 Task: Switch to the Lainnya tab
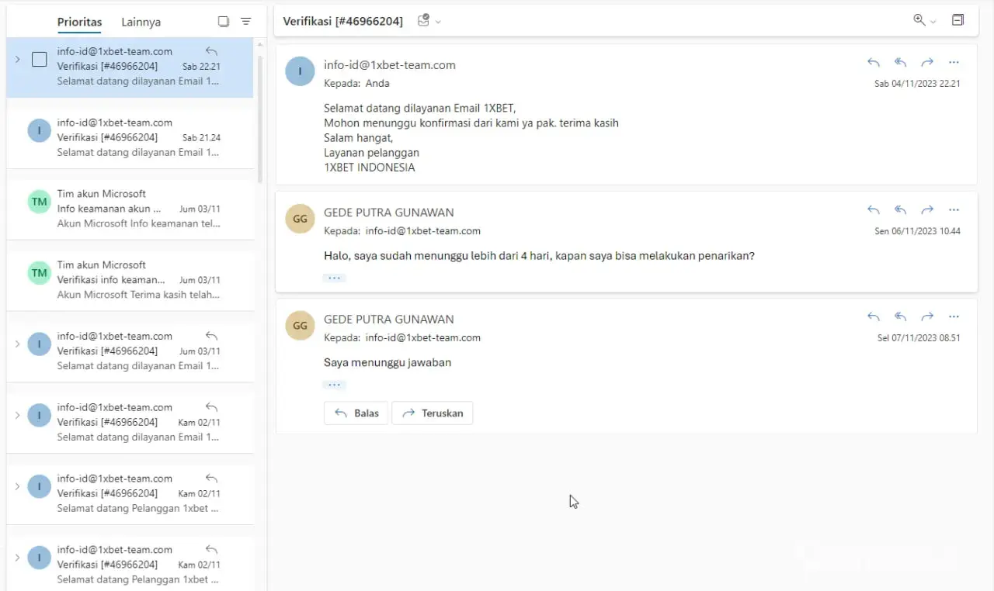click(x=141, y=22)
